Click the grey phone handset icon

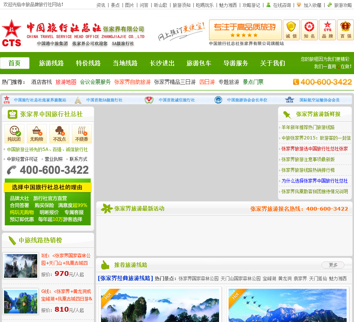(x=11, y=170)
